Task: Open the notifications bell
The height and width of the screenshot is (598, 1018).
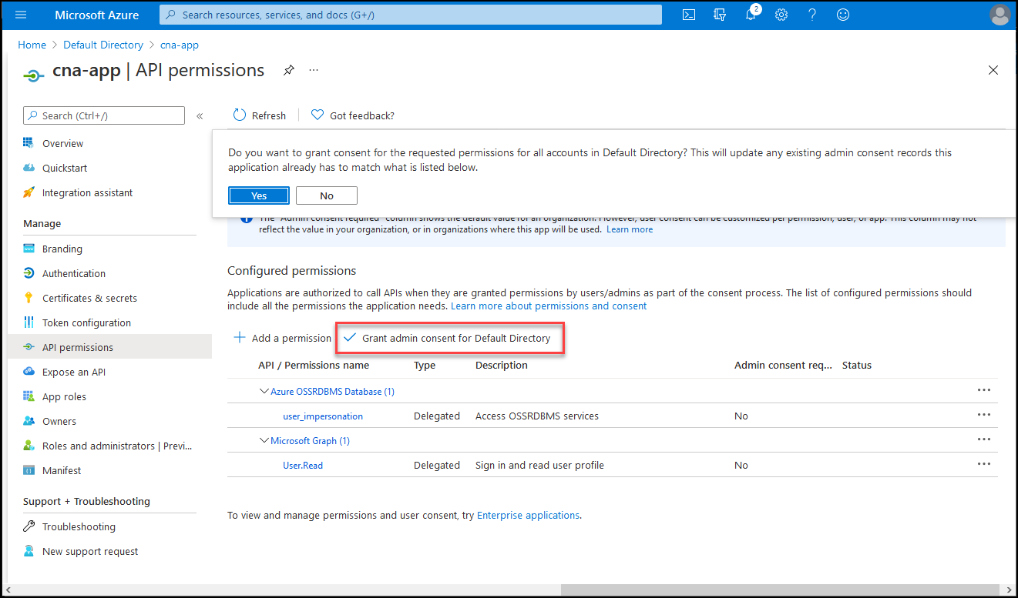Action: click(751, 15)
